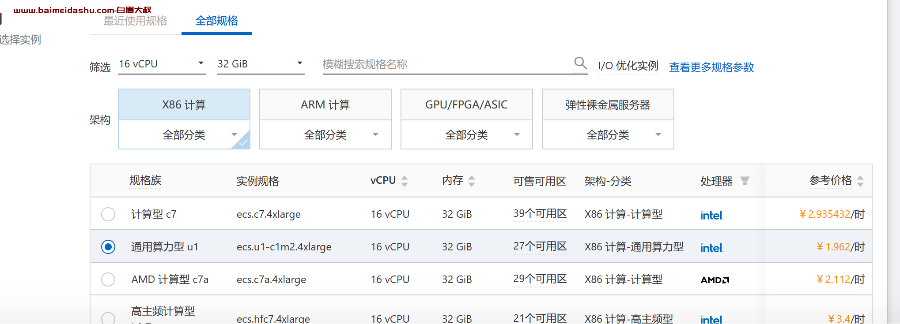Click ecs.u1-c1m2.4xlarge instance name

tap(284, 247)
